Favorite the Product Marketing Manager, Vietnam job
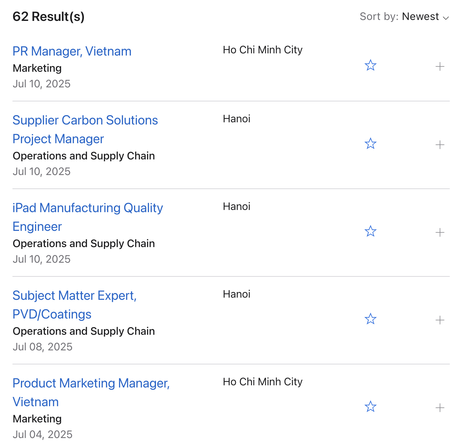 click(x=371, y=407)
